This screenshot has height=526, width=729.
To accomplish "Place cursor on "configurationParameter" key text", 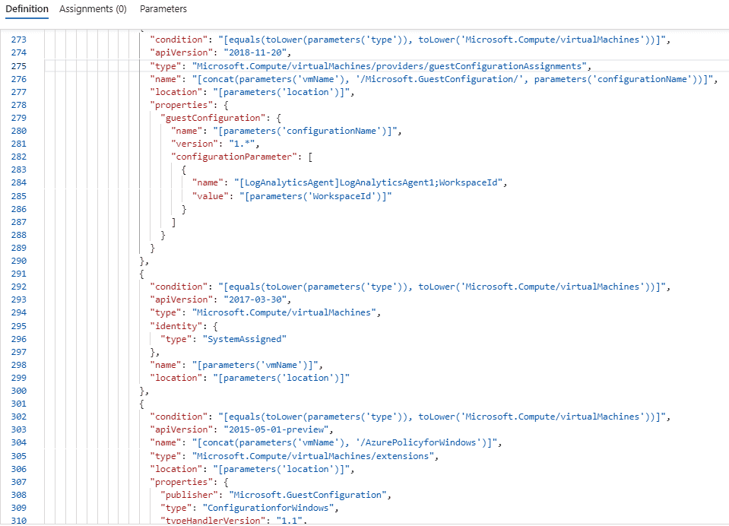I will tap(234, 157).
